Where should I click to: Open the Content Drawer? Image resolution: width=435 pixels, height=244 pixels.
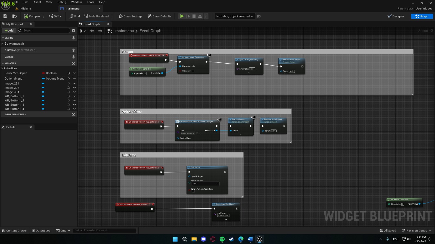(x=14, y=231)
